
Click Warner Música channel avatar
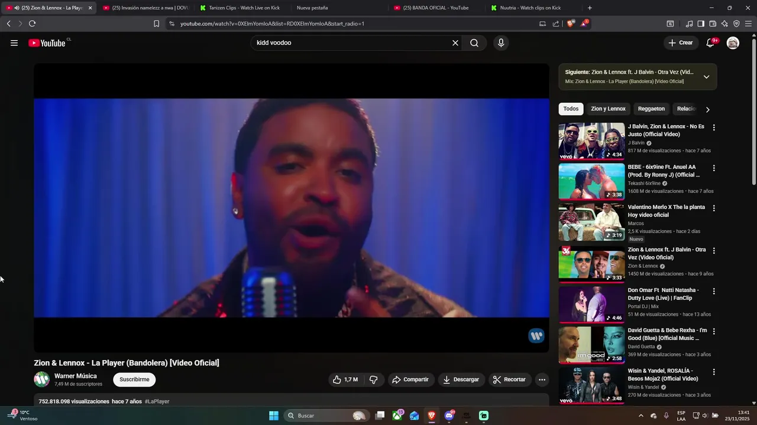point(41,380)
